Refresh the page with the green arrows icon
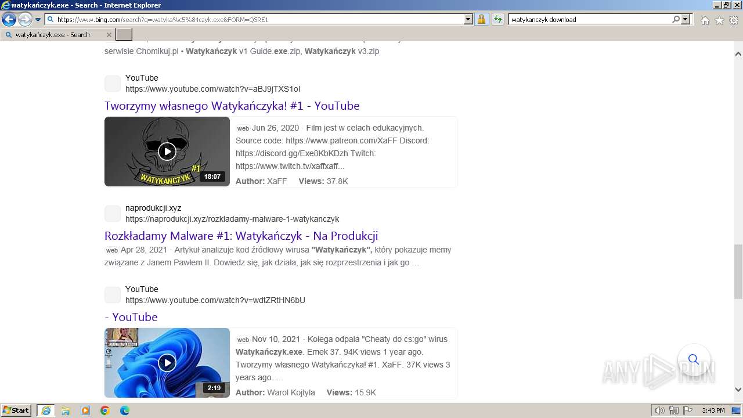743x418 pixels. pyautogui.click(x=497, y=19)
